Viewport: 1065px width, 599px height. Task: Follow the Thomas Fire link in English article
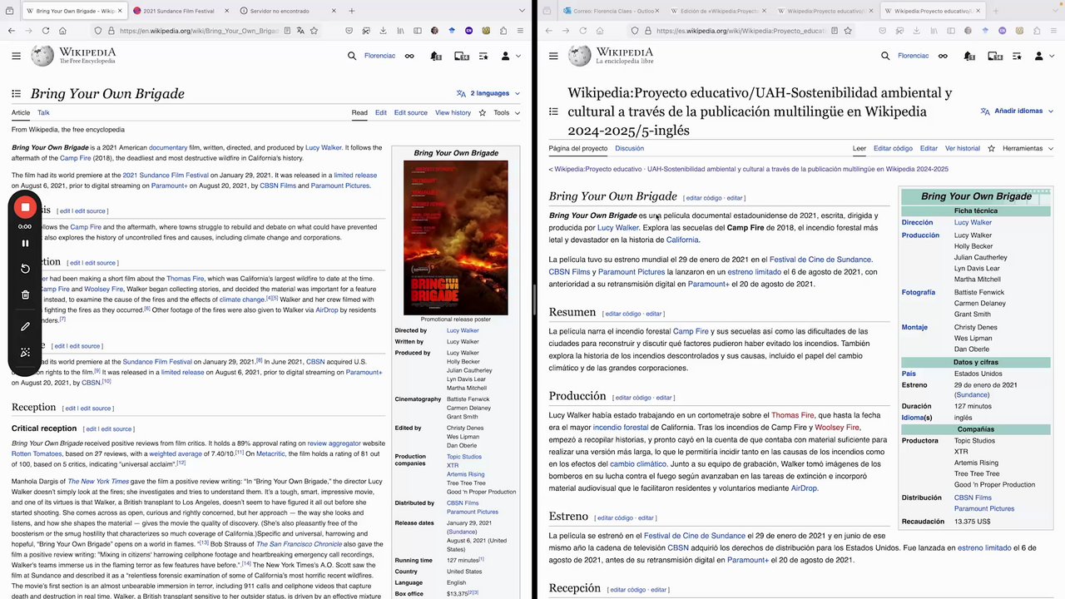[x=185, y=279]
